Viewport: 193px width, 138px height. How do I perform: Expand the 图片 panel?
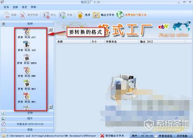tap(27, 118)
